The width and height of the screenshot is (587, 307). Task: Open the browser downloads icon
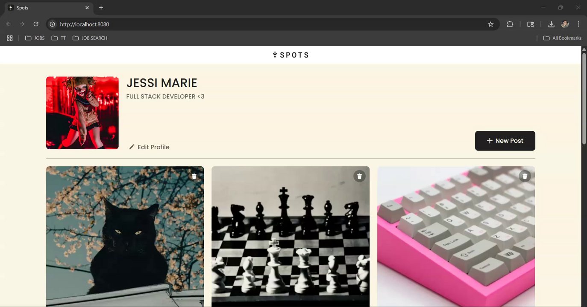pyautogui.click(x=551, y=24)
